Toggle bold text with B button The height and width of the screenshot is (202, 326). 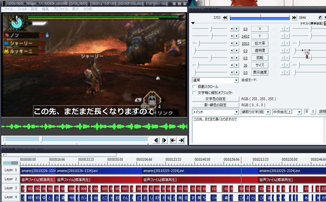tap(307, 111)
